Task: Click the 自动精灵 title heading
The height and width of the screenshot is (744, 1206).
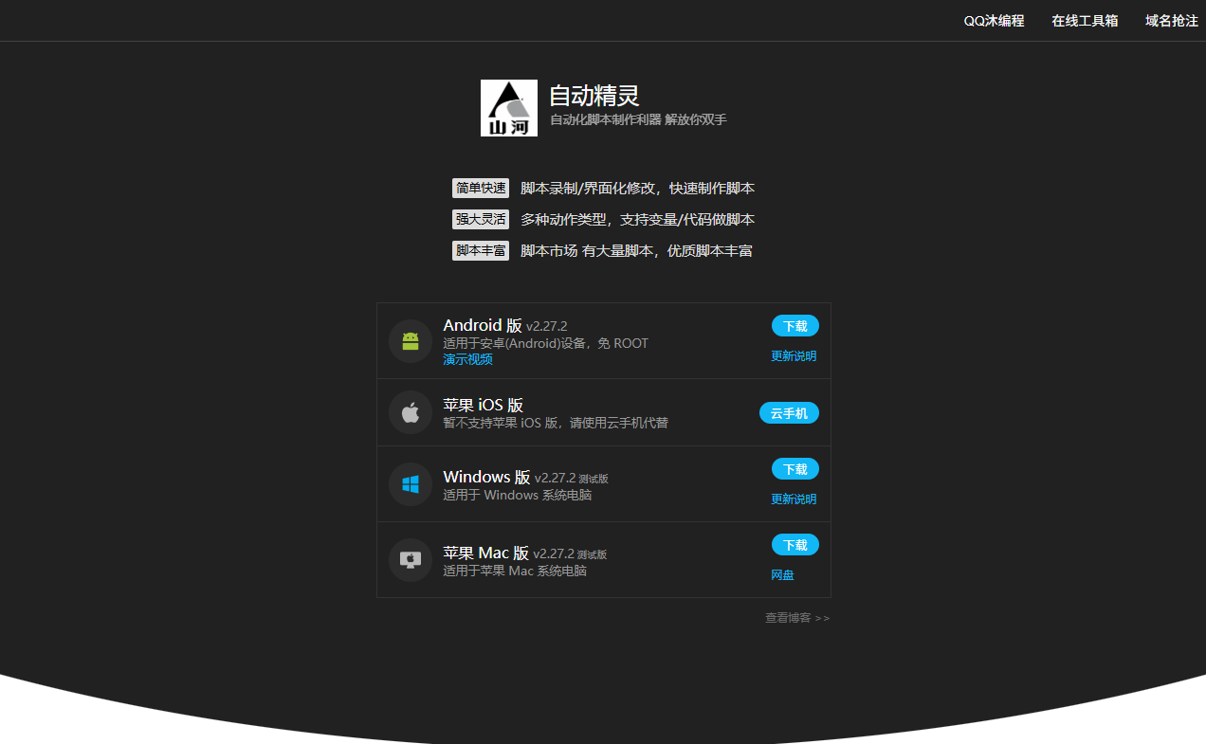Action: pyautogui.click(x=594, y=96)
